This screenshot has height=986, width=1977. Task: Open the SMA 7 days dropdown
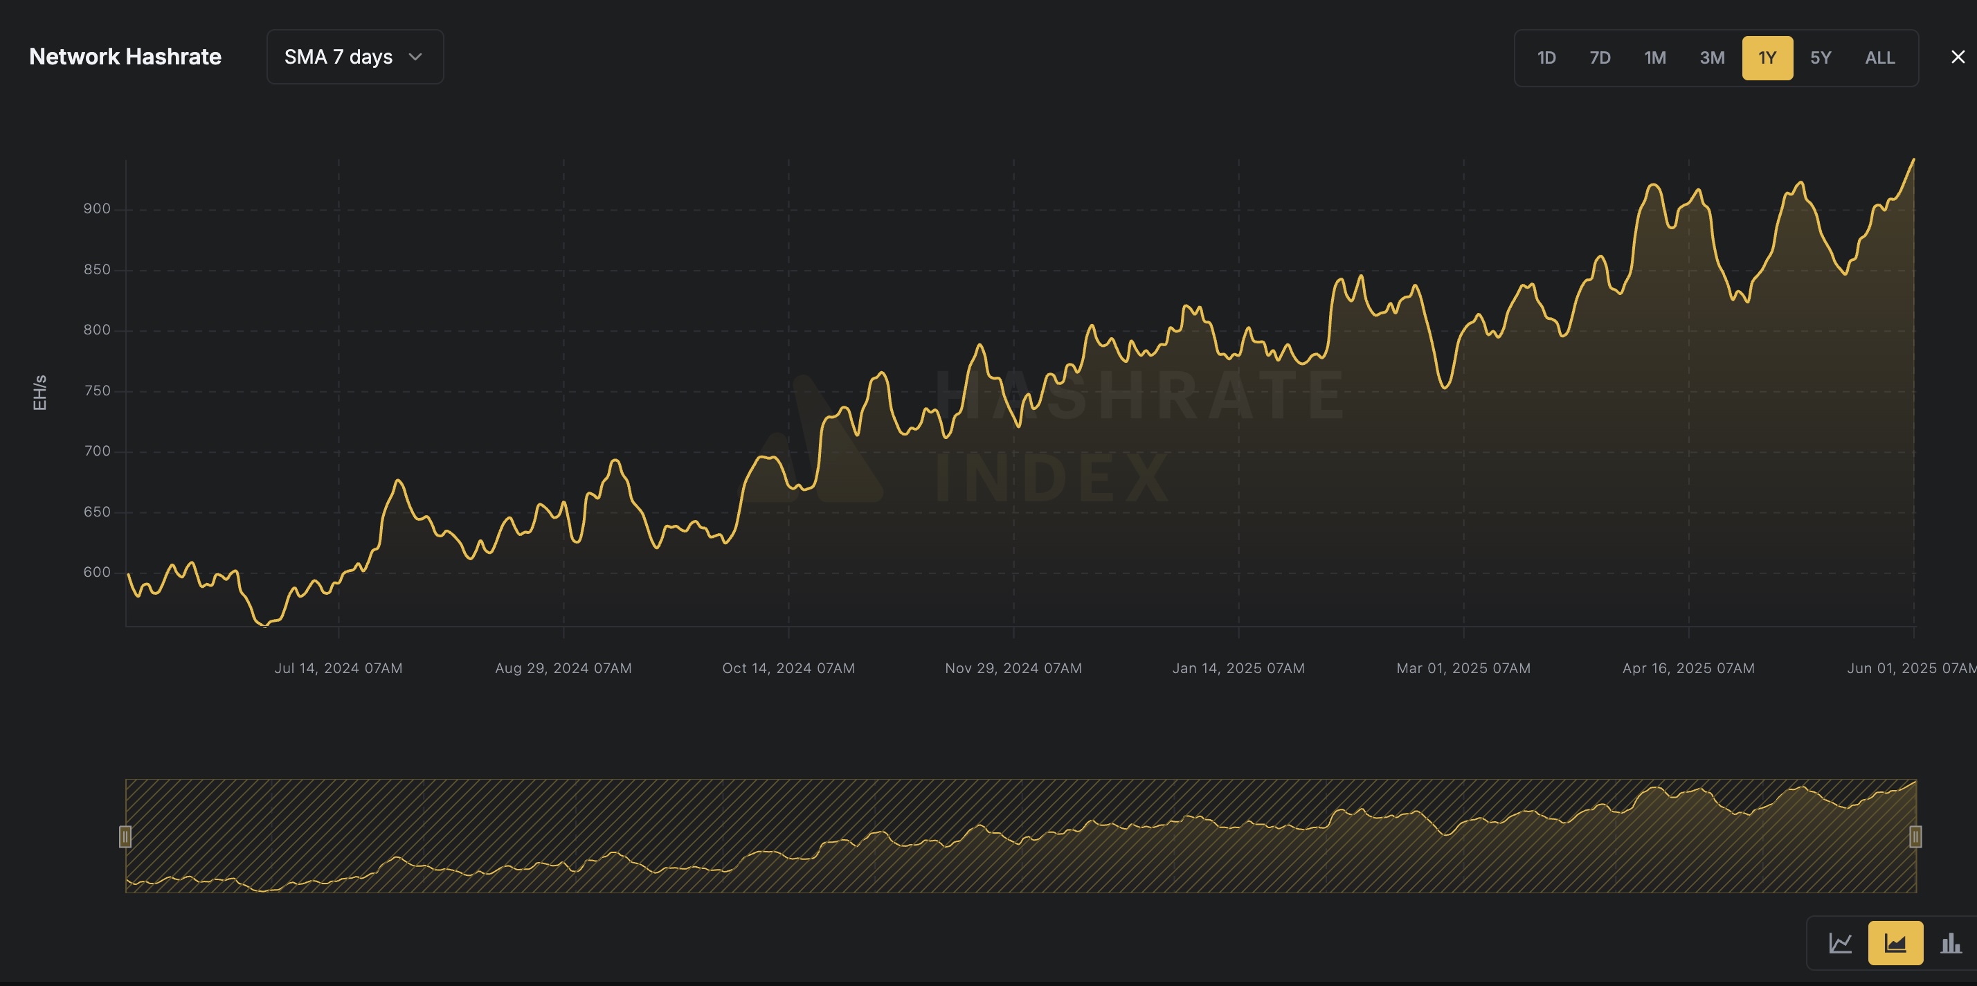click(354, 57)
